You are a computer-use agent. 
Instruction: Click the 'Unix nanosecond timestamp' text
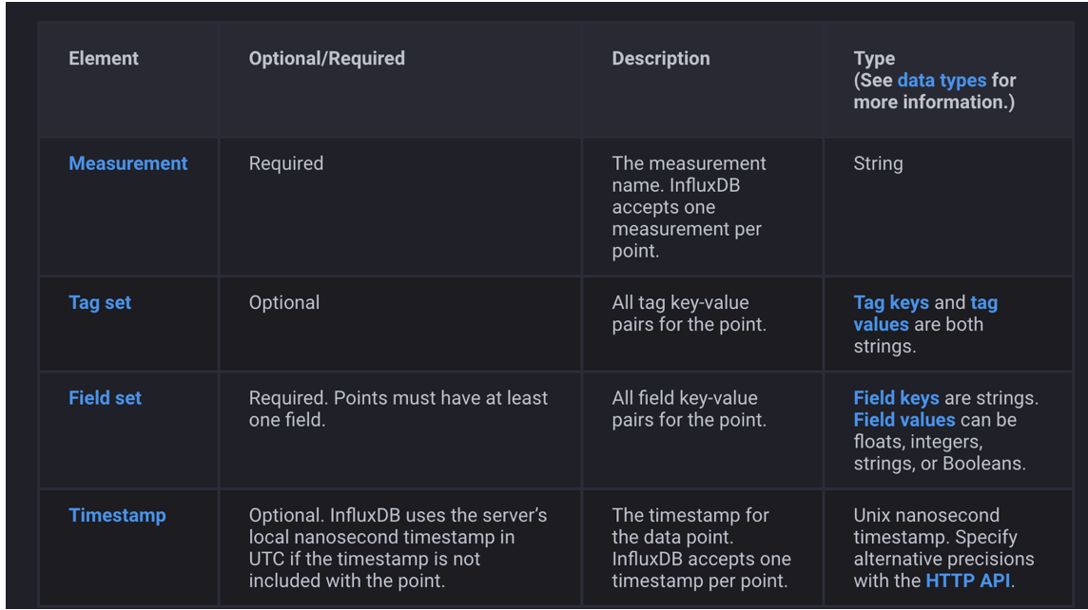(x=926, y=525)
